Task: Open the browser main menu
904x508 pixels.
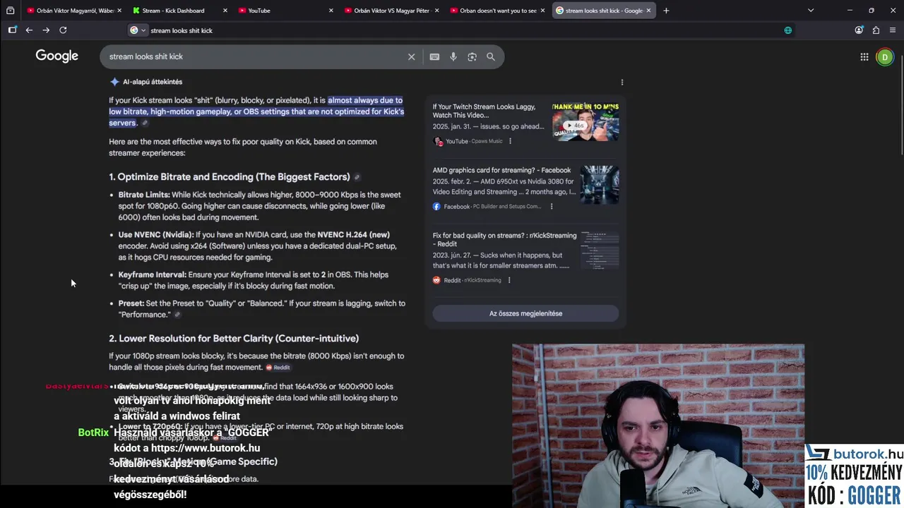Action: [893, 30]
